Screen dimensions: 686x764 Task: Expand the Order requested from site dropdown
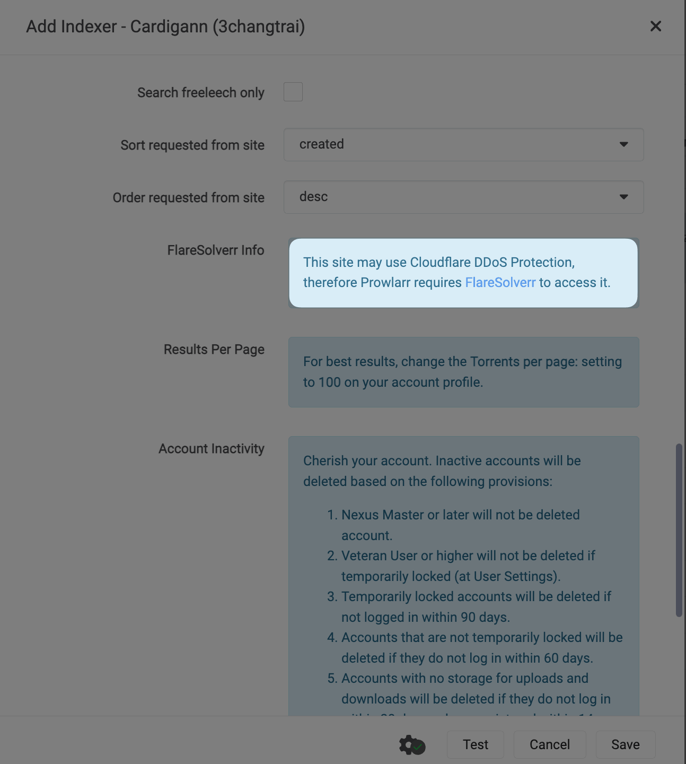pyautogui.click(x=463, y=197)
